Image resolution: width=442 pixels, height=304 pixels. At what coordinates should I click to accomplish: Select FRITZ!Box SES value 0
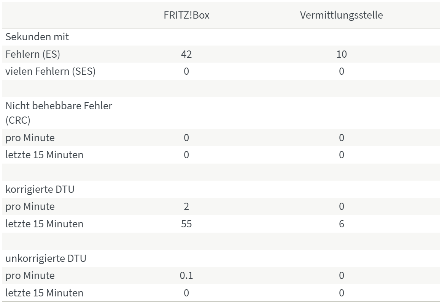point(186,71)
